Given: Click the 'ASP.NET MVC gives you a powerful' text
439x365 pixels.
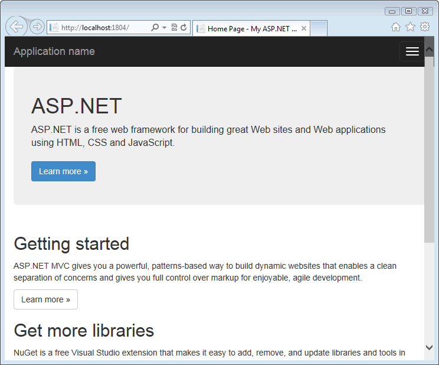Looking at the screenshot, I should click(205, 272).
